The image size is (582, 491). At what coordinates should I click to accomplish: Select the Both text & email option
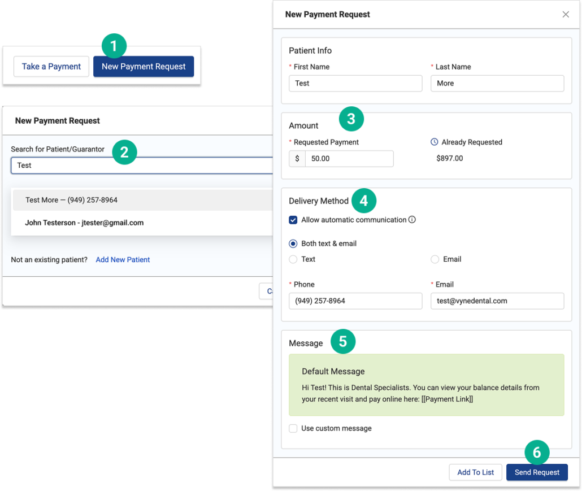point(293,244)
